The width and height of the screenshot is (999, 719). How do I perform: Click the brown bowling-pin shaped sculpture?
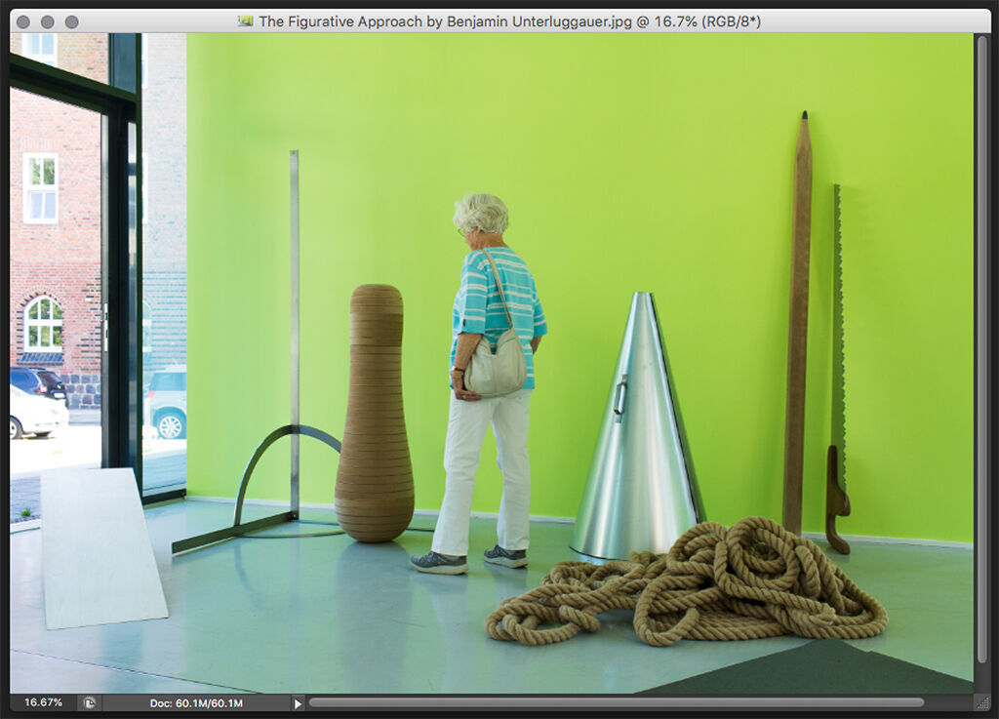click(375, 413)
